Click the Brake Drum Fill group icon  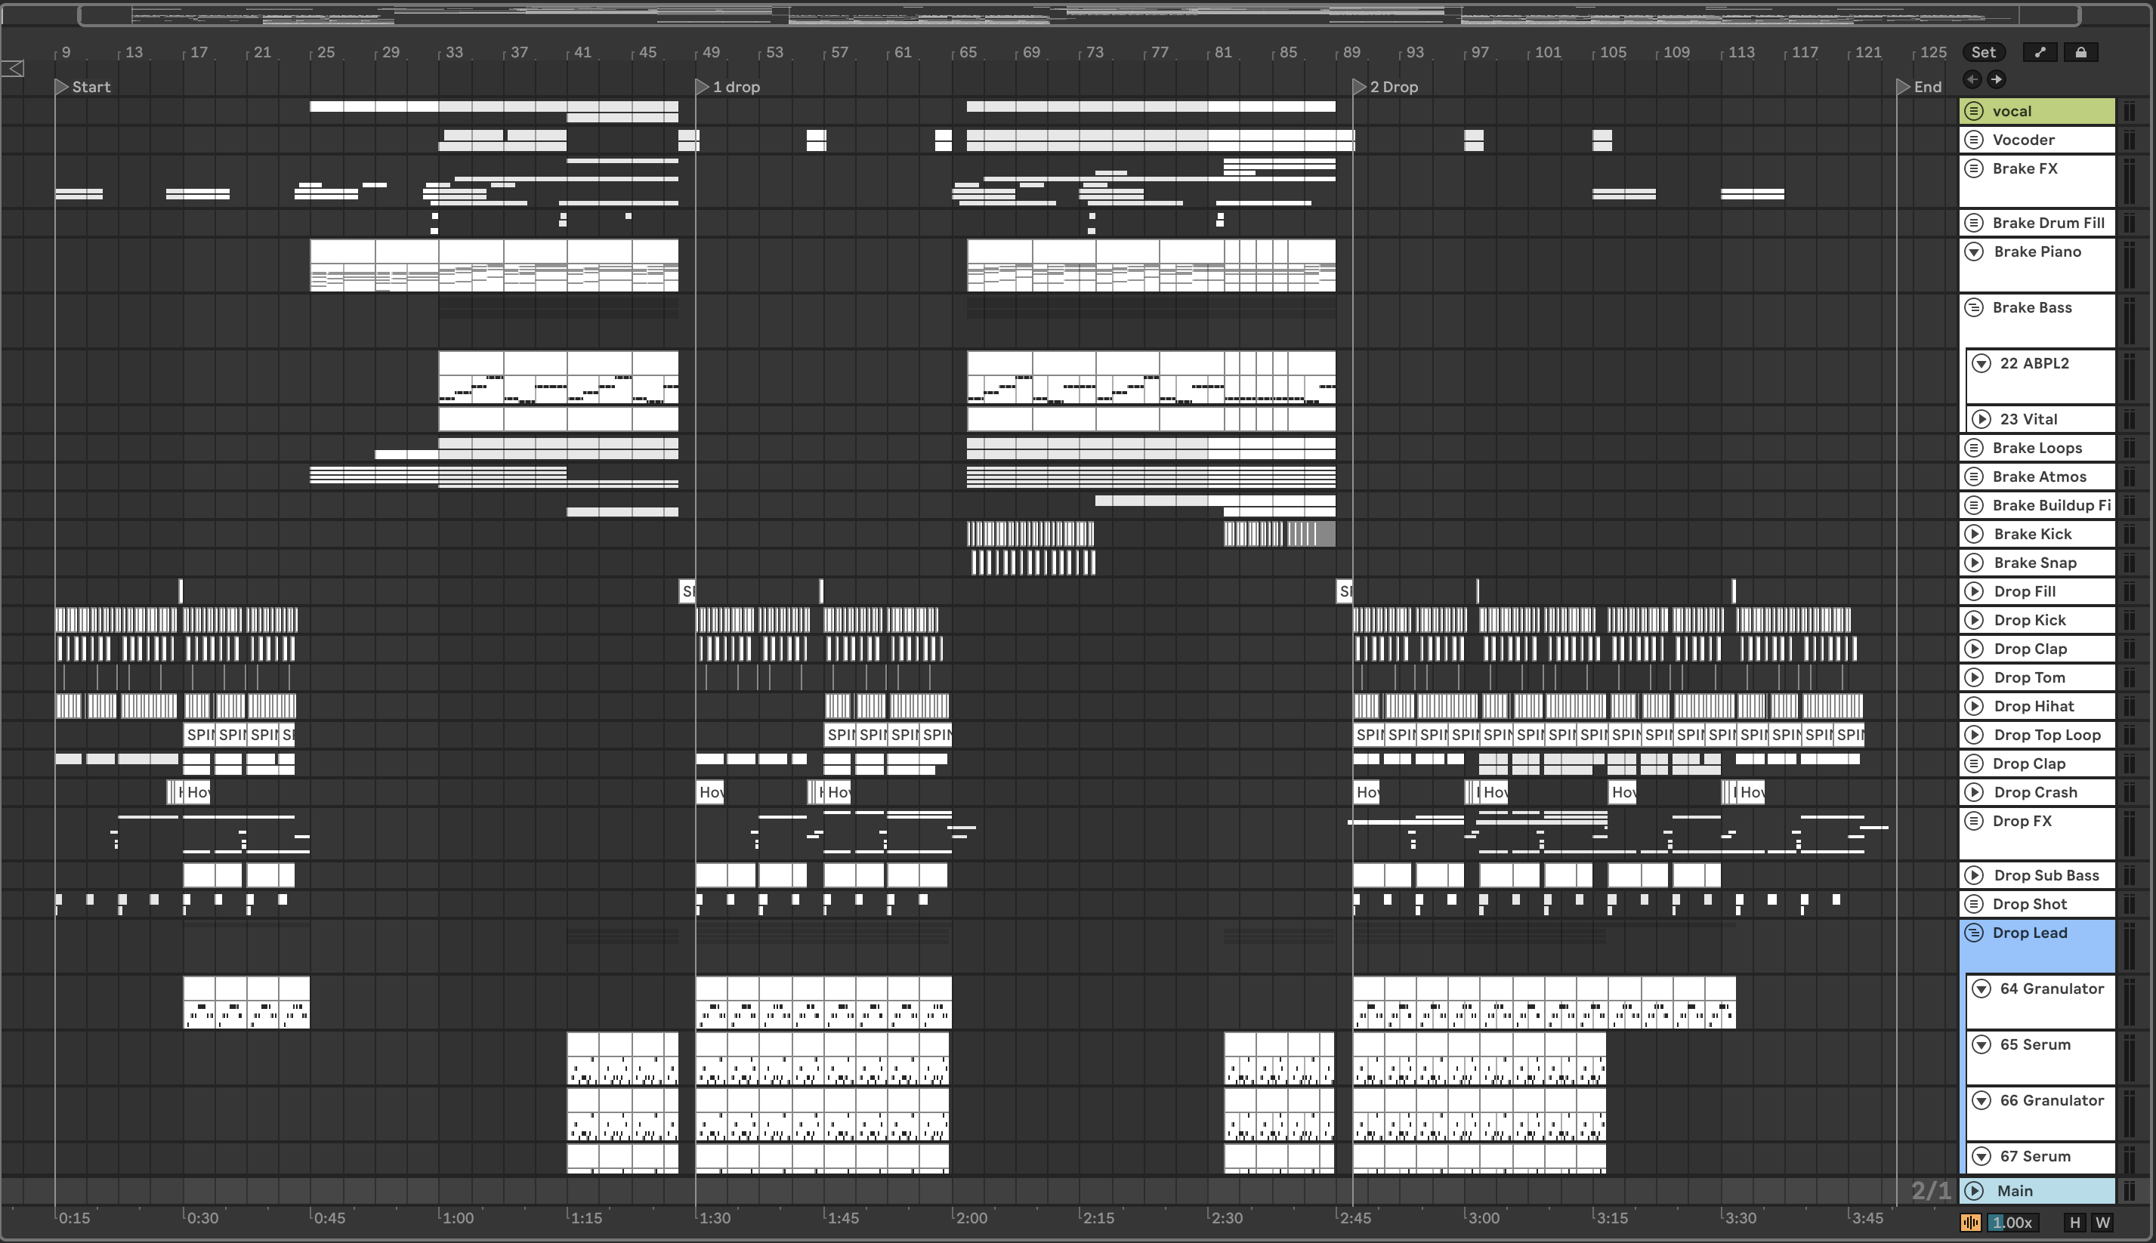point(1973,223)
